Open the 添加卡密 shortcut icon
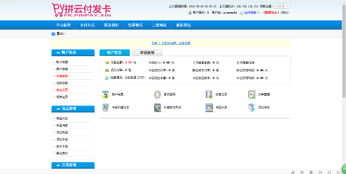Screen dimensions: 346x174 click(x=252, y=107)
